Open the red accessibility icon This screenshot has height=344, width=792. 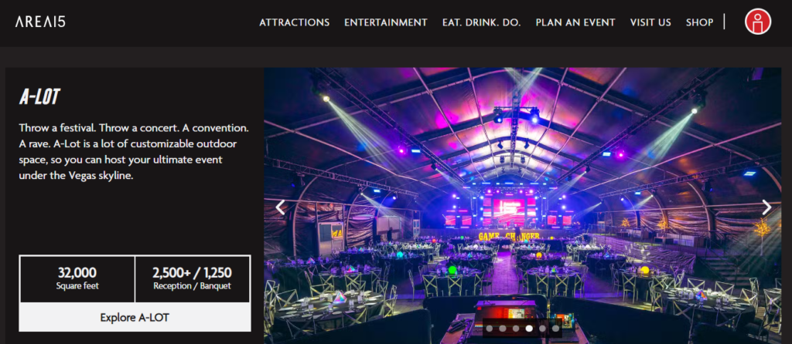point(758,22)
